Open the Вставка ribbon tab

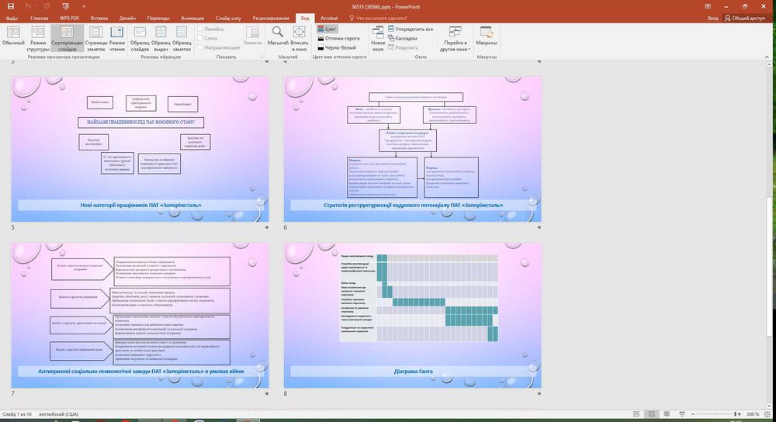(x=99, y=19)
